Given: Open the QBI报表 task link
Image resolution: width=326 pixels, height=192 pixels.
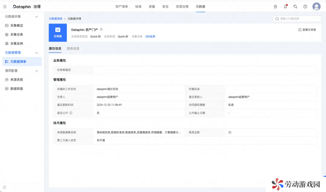Looking at the screenshot, I should [x=150, y=37].
